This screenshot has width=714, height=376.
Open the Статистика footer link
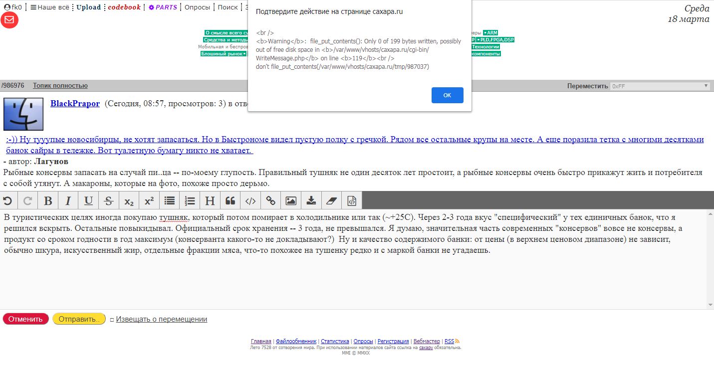tap(335, 341)
